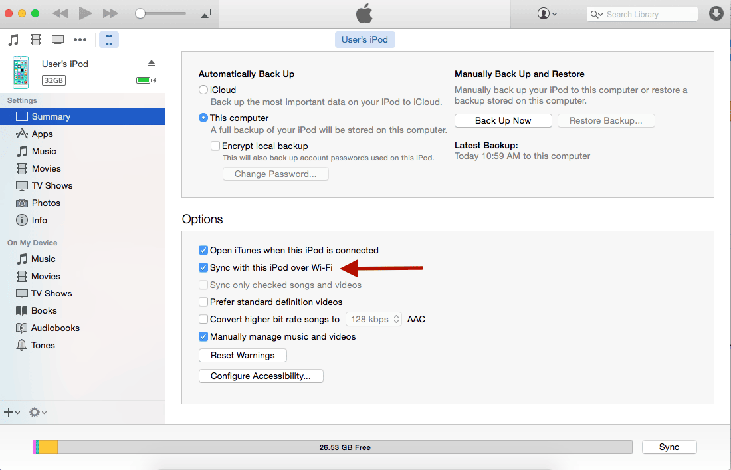Open the AirPlay output icon

(x=204, y=13)
